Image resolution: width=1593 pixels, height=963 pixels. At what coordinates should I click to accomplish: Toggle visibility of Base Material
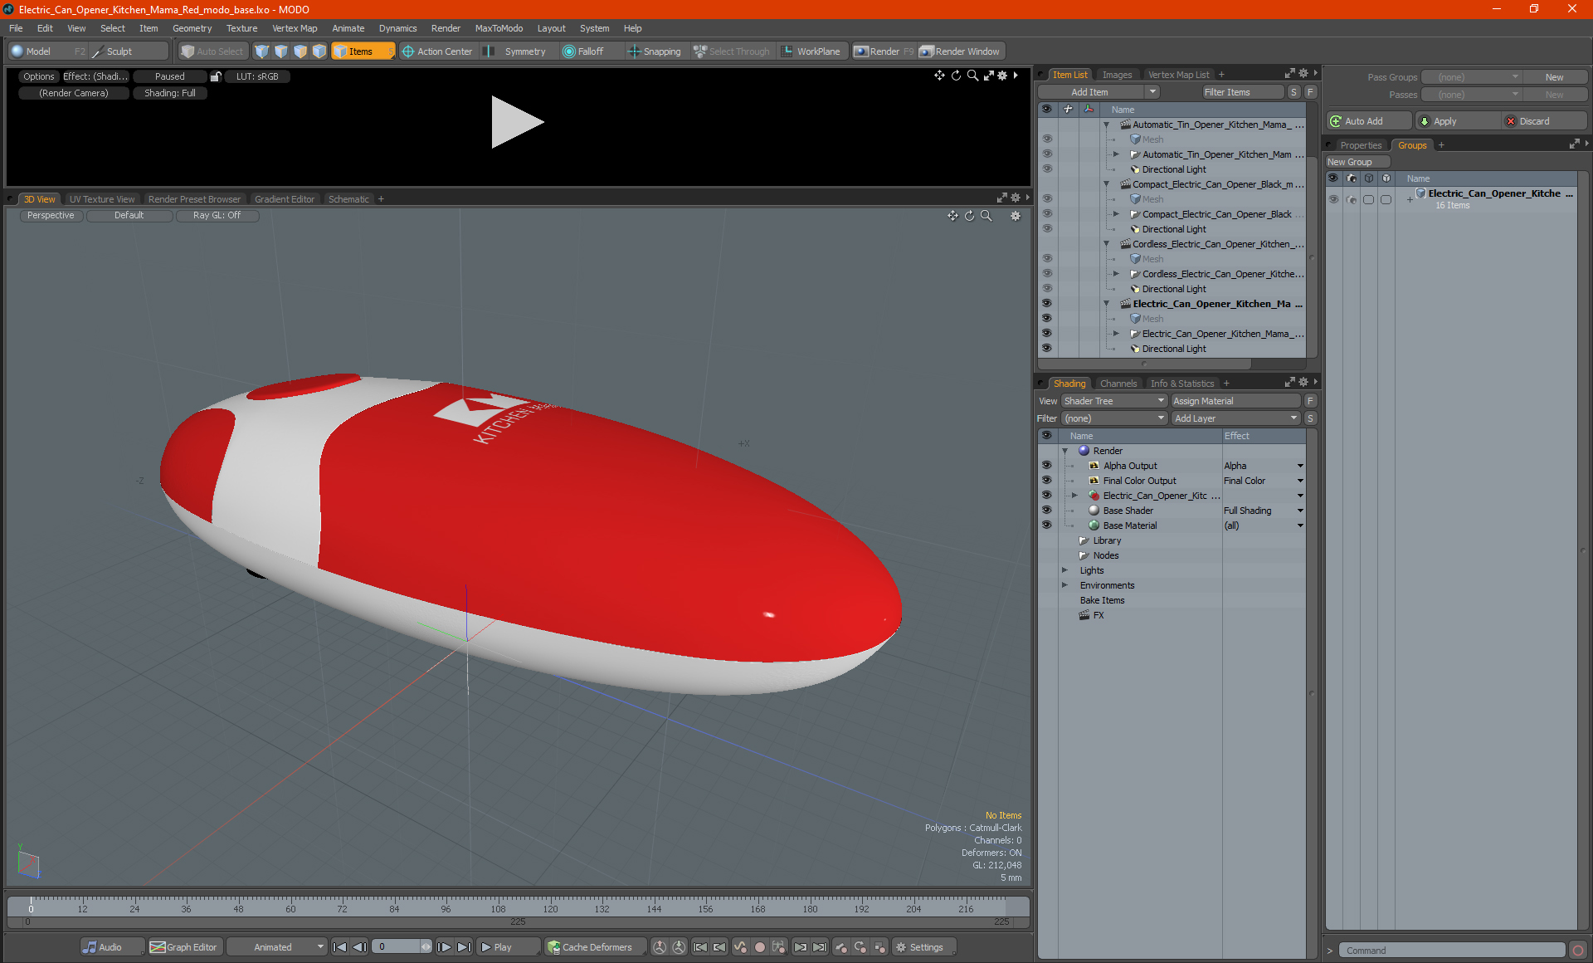(1047, 525)
